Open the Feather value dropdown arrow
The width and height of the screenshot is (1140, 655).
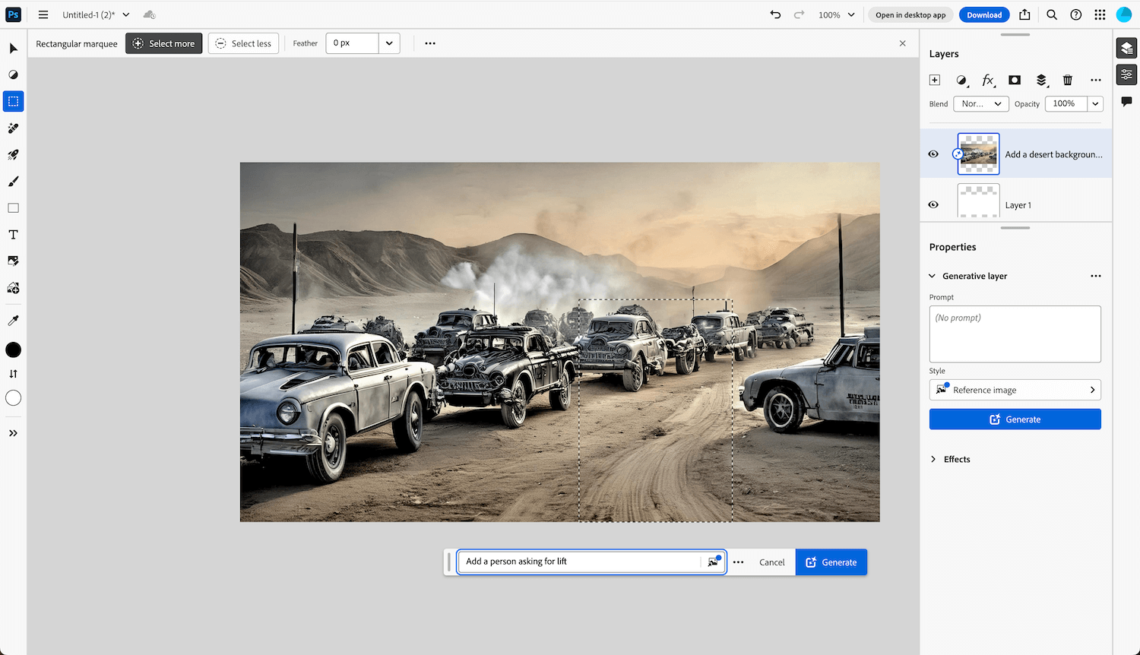click(389, 43)
